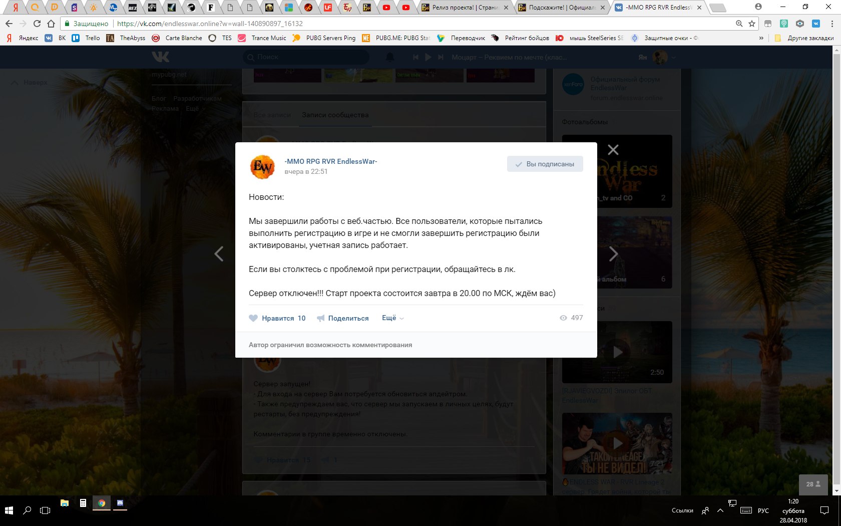Go to the next post with the right arrow
Viewport: 841px width, 526px height.
[x=613, y=253]
